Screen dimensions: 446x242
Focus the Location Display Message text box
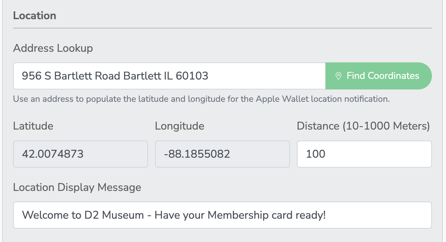click(222, 215)
